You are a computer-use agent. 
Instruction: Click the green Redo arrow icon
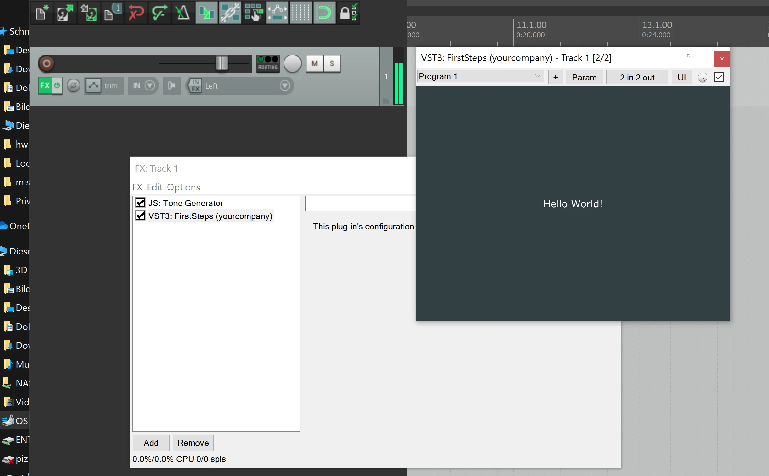(160, 13)
